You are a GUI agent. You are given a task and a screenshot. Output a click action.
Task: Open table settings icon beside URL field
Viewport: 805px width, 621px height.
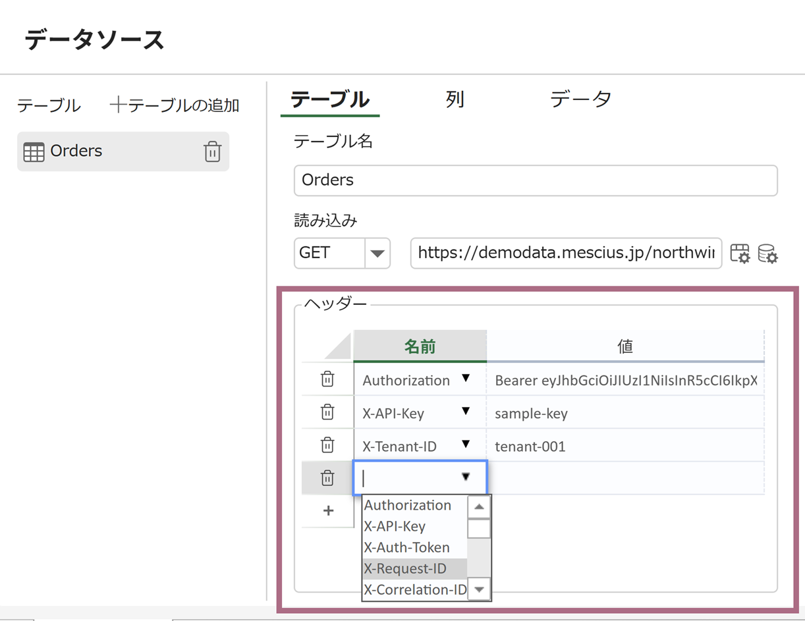tap(740, 254)
